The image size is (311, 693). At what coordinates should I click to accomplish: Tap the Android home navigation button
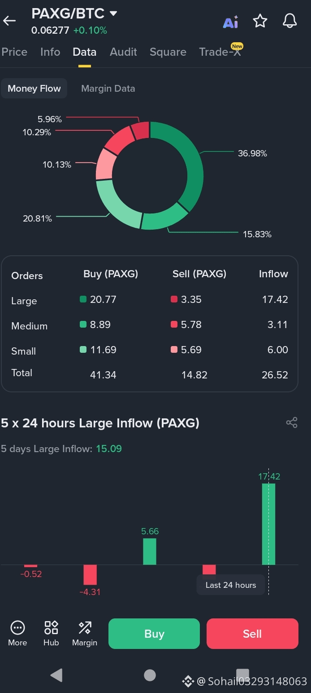[150, 675]
